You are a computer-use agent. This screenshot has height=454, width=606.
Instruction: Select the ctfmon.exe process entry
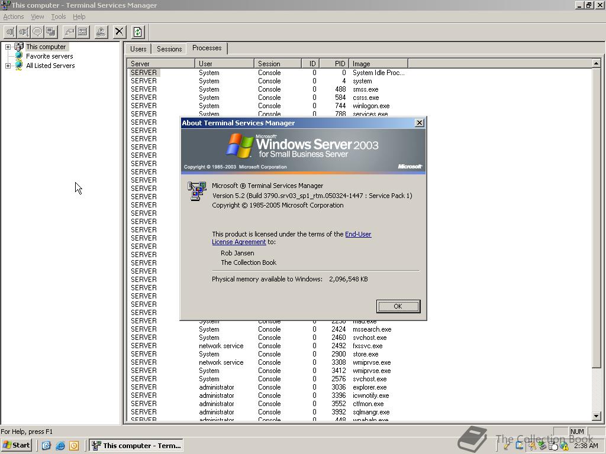(x=267, y=404)
